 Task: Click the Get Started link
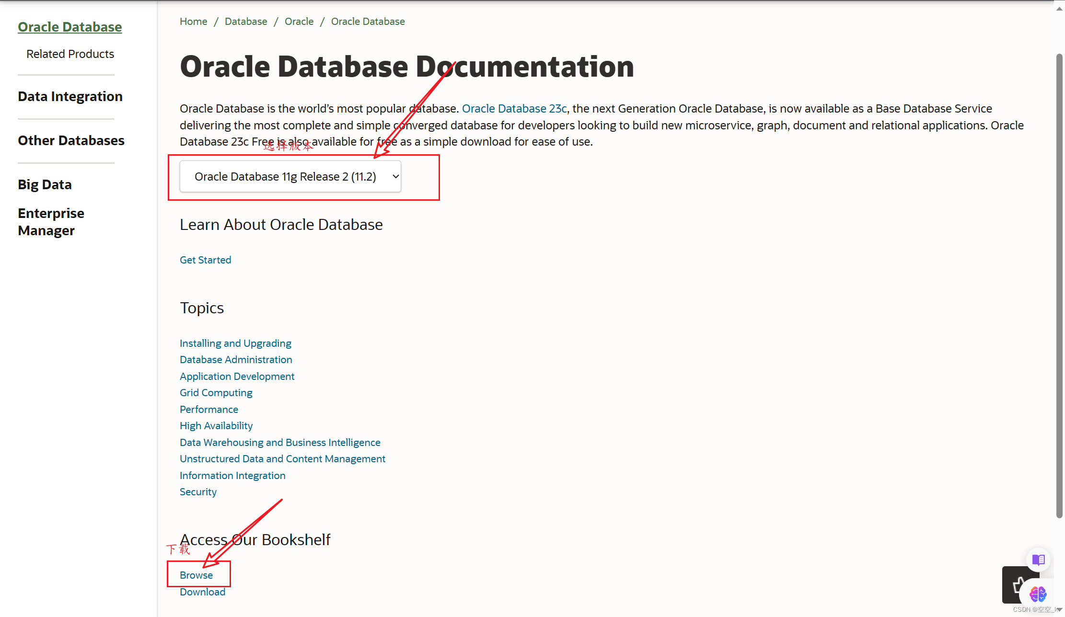pyautogui.click(x=205, y=260)
